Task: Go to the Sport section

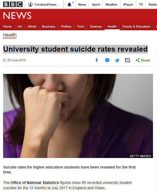Action: (96, 5)
